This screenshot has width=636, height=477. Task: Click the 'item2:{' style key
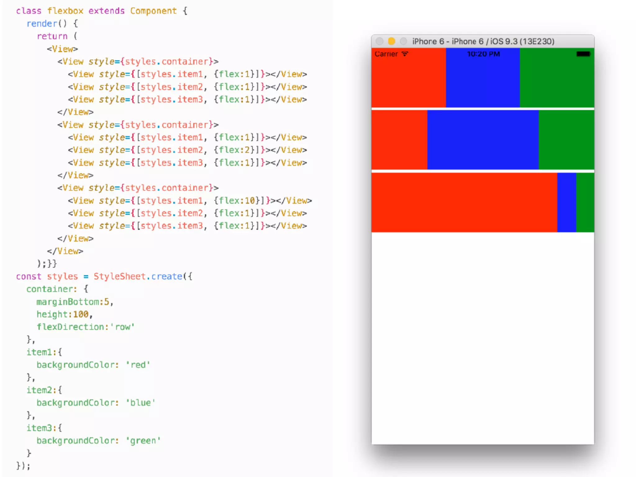[44, 390]
